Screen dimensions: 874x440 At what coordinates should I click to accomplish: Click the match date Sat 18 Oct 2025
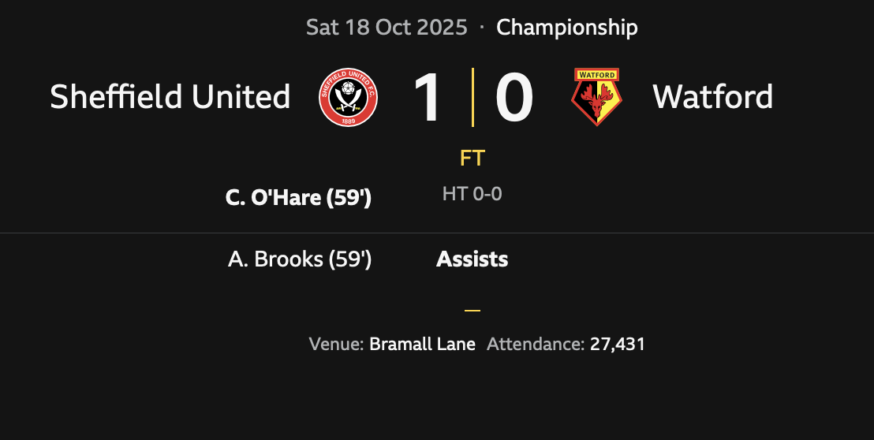[385, 28]
